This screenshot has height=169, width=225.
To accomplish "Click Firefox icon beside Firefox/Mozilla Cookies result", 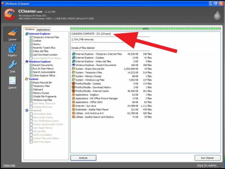I will [x=73, y=84].
